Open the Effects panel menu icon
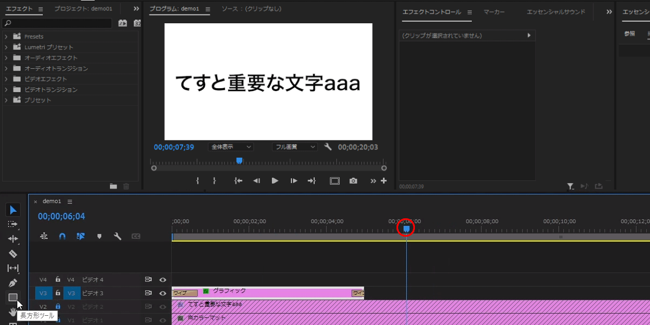 (41, 9)
